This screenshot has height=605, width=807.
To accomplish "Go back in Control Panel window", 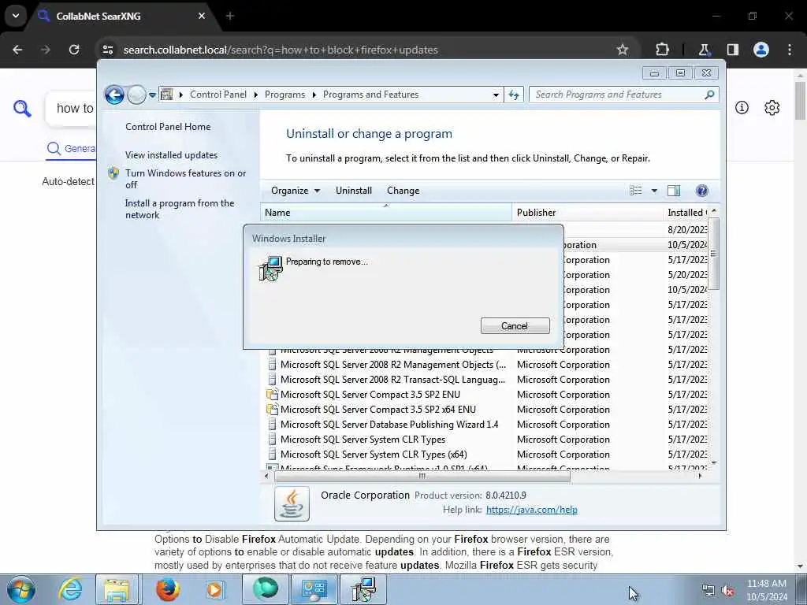I will click(114, 95).
